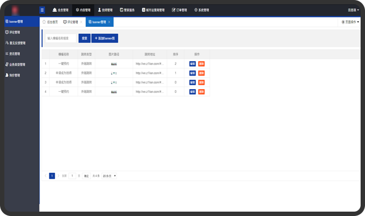
Task: Open the user account dropdown at top right
Action: (353, 10)
